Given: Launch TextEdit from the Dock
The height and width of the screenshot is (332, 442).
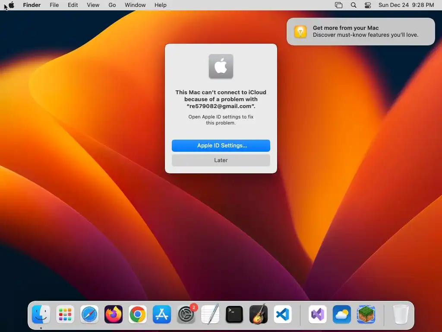Looking at the screenshot, I should [x=210, y=314].
